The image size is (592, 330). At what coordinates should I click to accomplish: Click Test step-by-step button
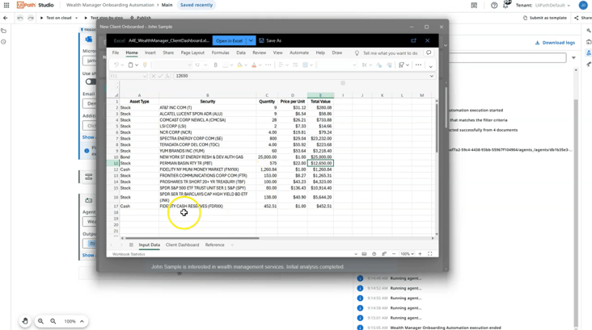[104, 18]
